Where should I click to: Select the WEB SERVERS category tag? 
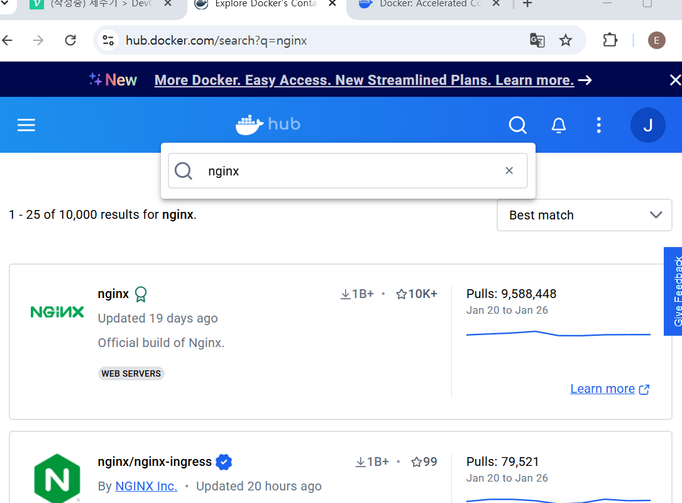[x=131, y=373]
